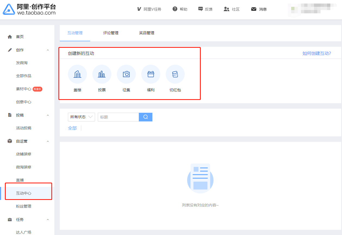342x235 pixels.
Task: Click the 反馈 speech bubble icon
Action: (200, 9)
